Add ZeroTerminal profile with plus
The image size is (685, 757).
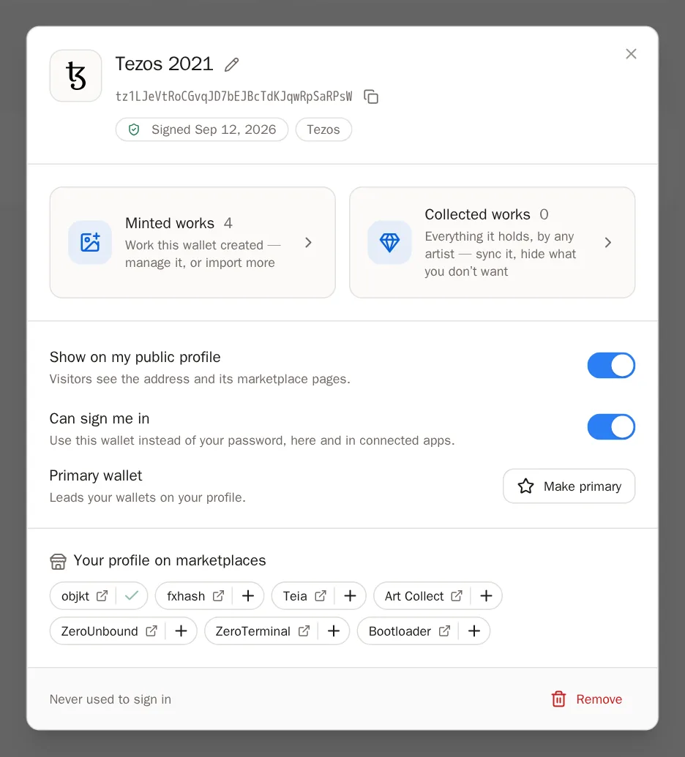[334, 631]
